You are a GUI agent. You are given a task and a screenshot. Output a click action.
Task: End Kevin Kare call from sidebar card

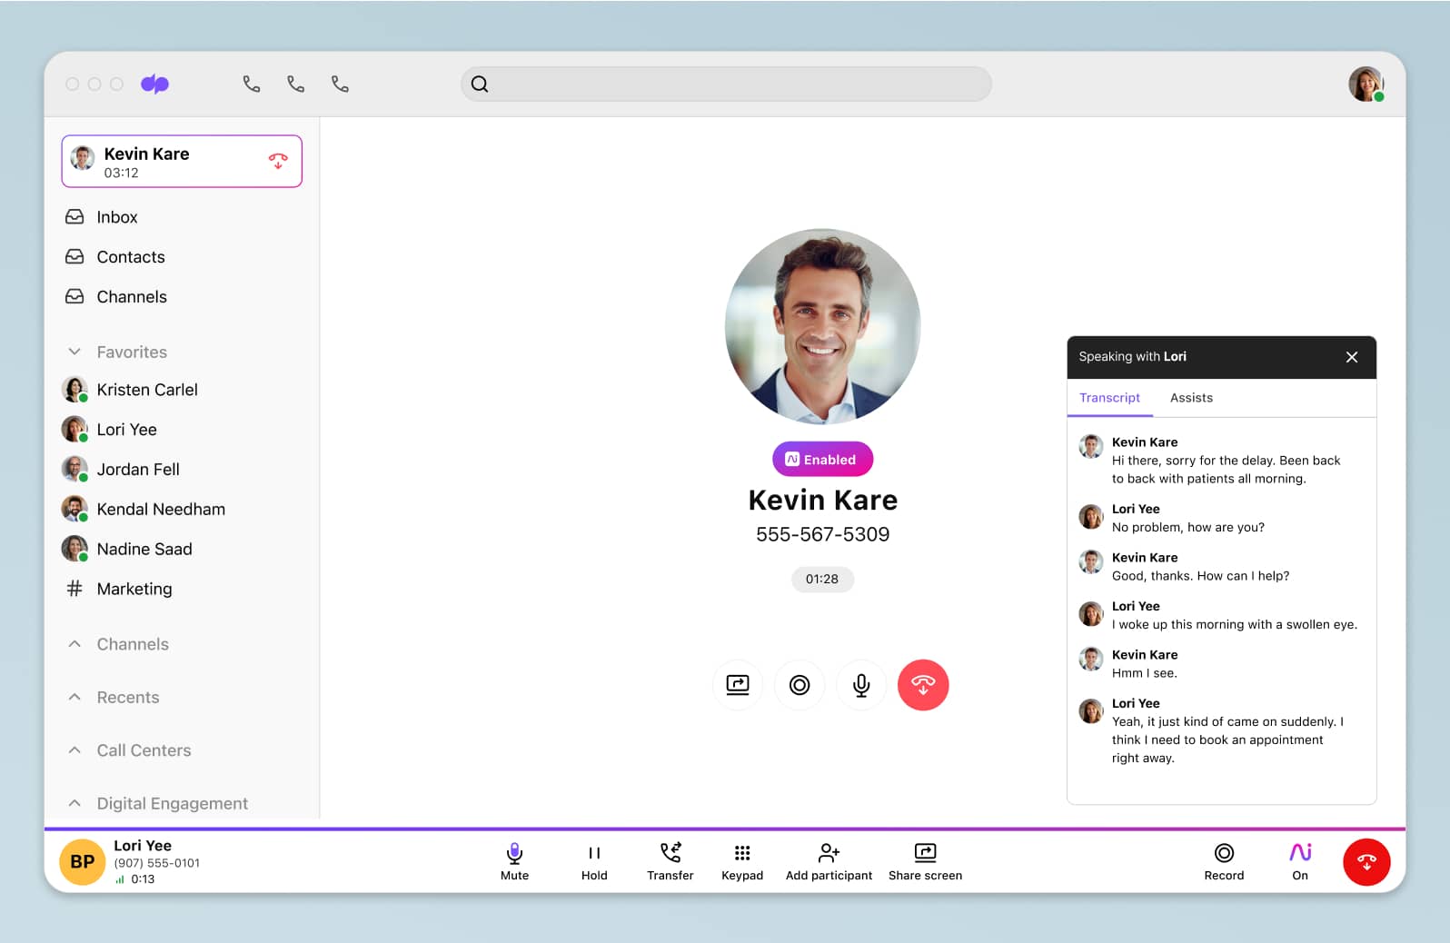pyautogui.click(x=278, y=162)
